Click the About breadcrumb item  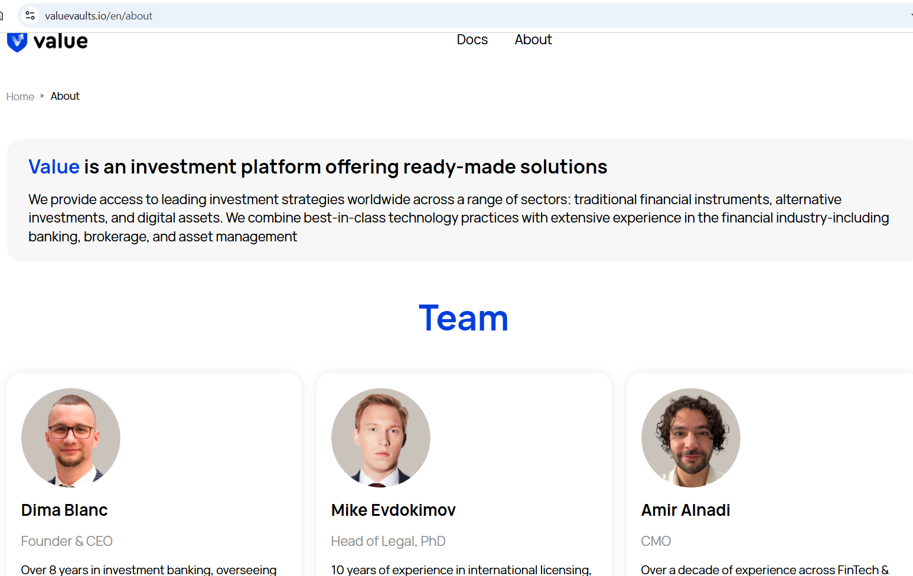click(65, 96)
